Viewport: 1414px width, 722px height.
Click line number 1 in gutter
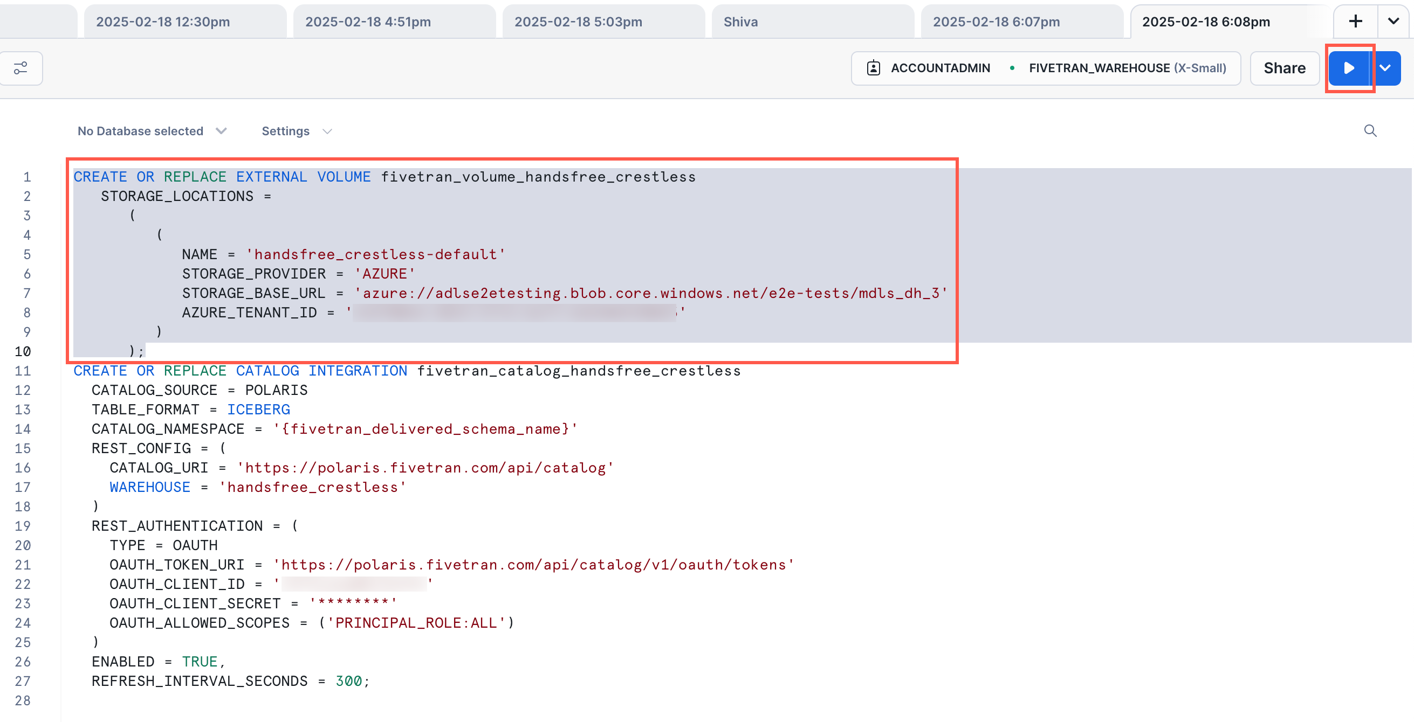(x=27, y=177)
